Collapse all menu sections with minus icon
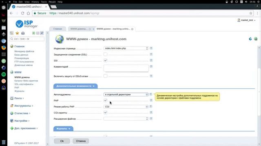Screen dimensions: 261x146 point(38,33)
